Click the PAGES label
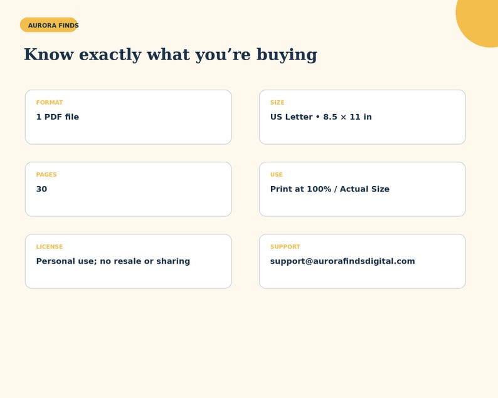This screenshot has height=398, width=498. [x=46, y=175]
